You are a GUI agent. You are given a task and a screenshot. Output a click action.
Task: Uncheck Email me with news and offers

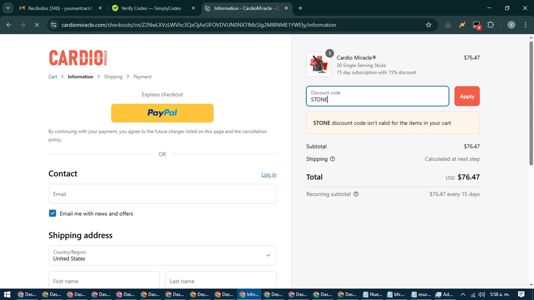pos(52,213)
